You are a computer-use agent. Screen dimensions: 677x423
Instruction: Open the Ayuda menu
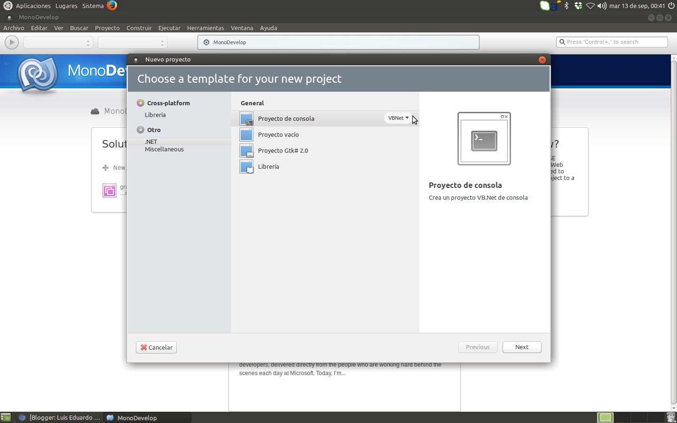point(268,28)
